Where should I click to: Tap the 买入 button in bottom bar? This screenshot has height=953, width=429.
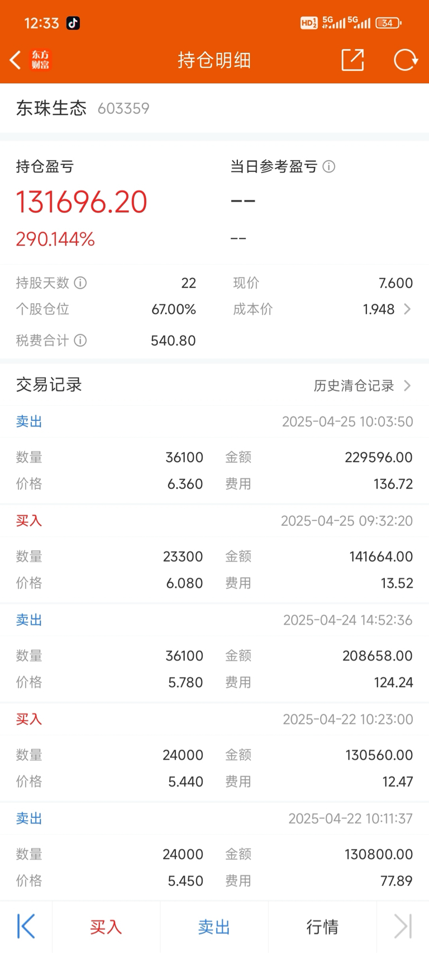pos(106,927)
